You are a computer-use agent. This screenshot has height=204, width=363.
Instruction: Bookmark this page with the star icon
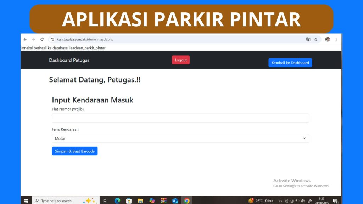click(316, 39)
